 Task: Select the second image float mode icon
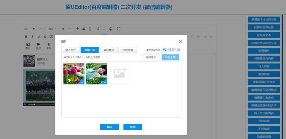coord(169,49)
